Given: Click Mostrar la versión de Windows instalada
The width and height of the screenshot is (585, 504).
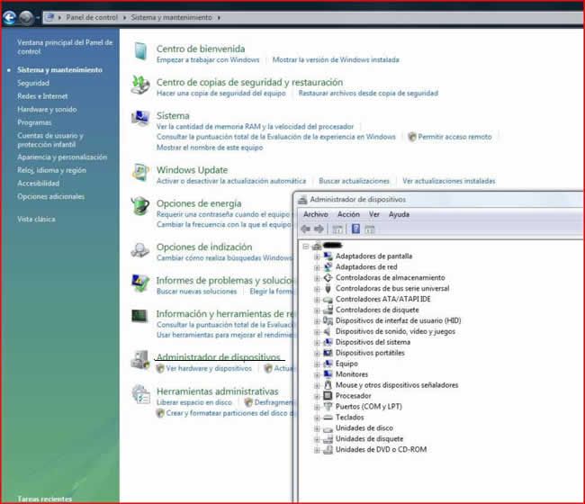Looking at the screenshot, I should click(x=336, y=59).
